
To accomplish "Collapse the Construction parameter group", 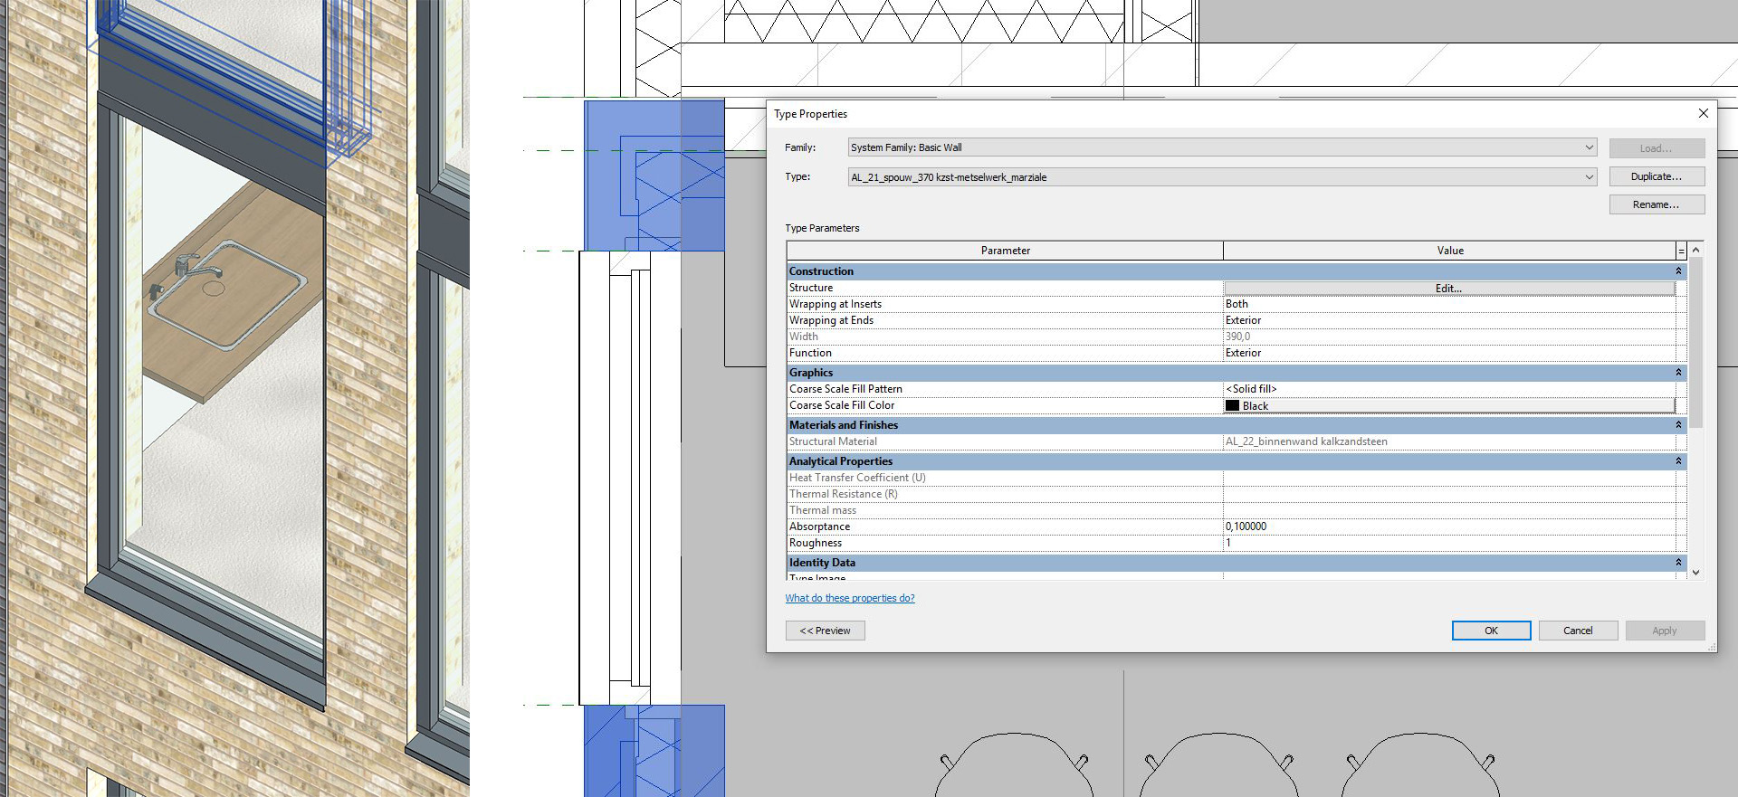I will point(1677,271).
